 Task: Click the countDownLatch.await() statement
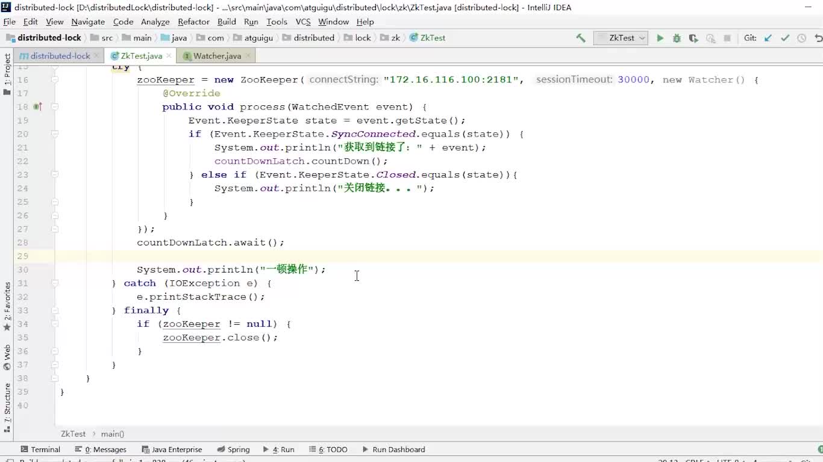click(x=210, y=242)
